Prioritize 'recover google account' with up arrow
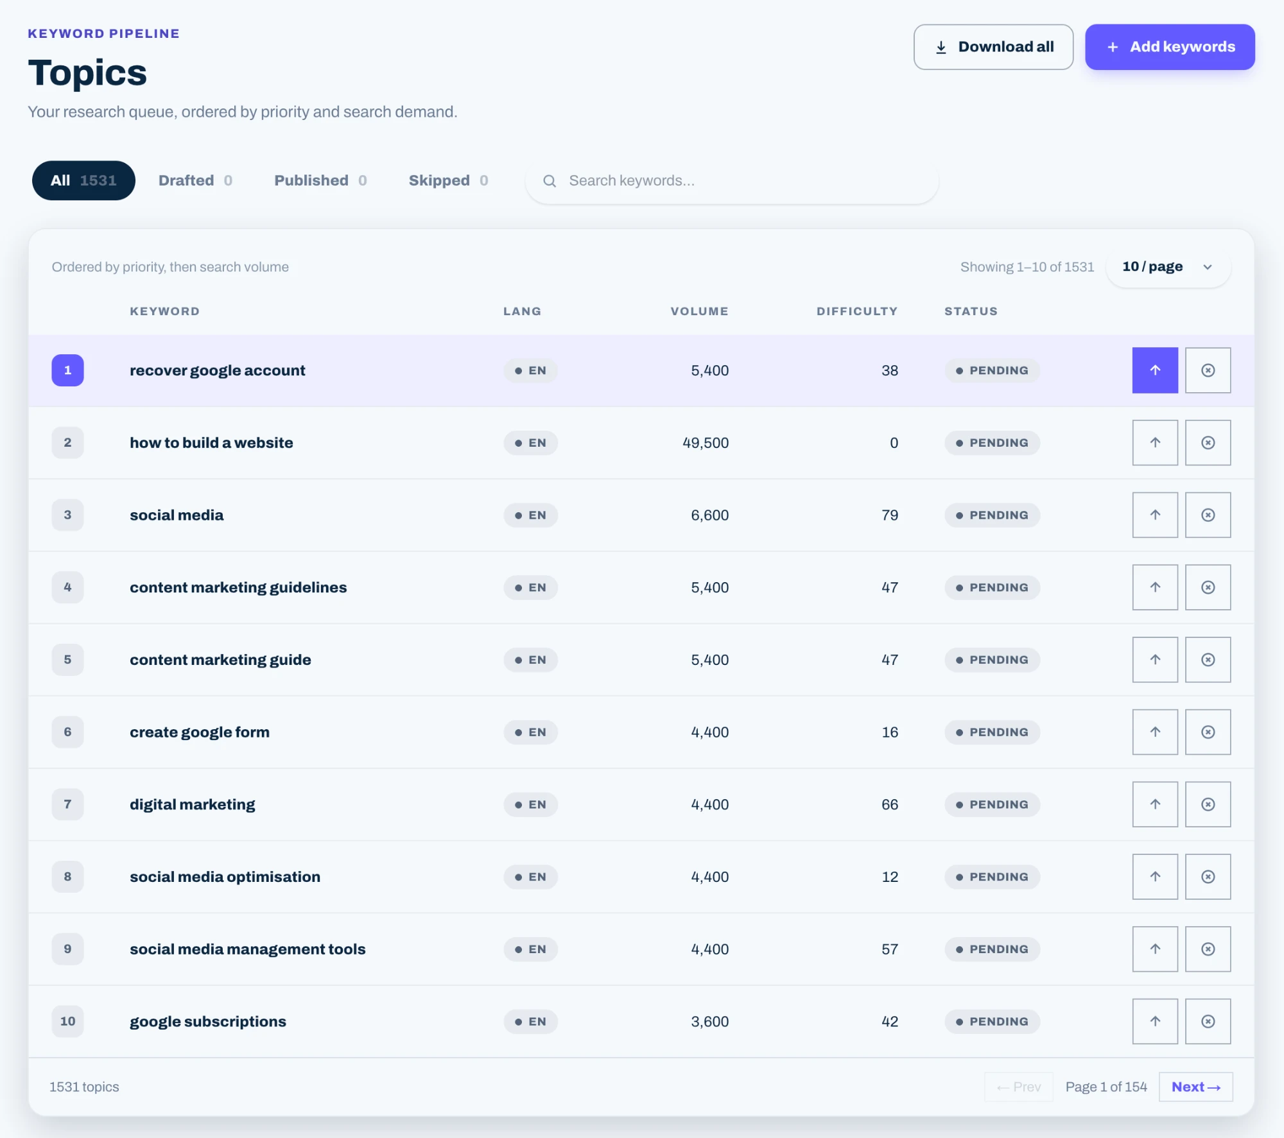Screen dimensions: 1284x1138 point(1154,370)
